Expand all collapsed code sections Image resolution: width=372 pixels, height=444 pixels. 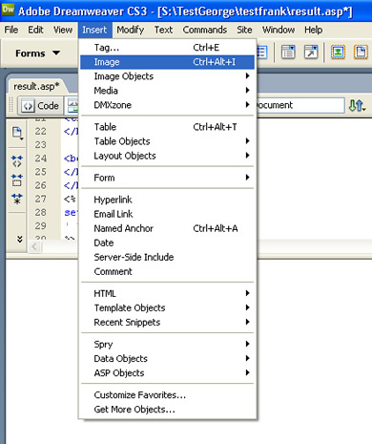coord(17,199)
